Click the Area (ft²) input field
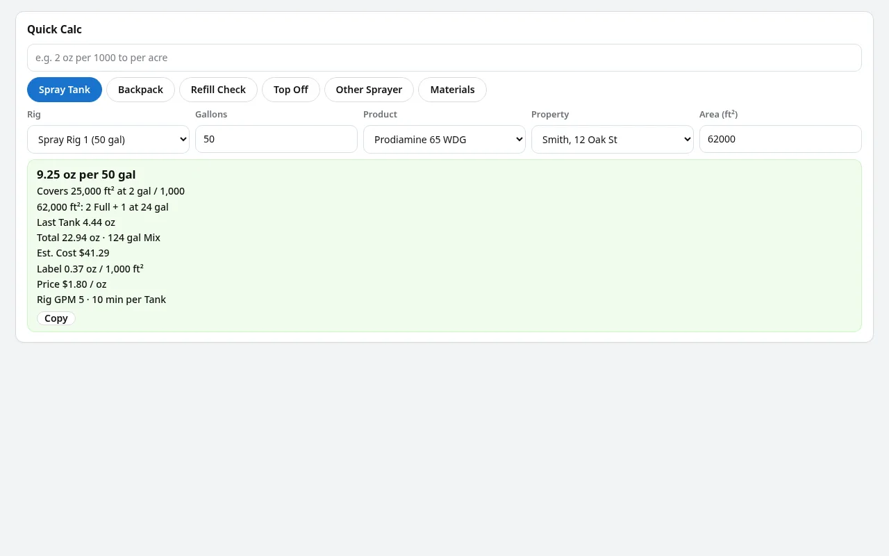The width and height of the screenshot is (889, 556). [781, 139]
